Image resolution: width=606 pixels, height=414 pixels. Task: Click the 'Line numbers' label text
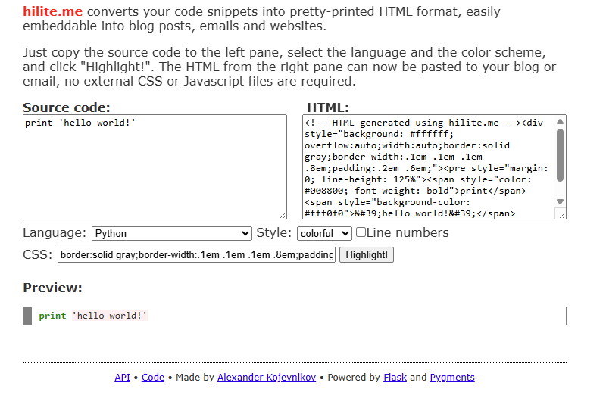408,233
